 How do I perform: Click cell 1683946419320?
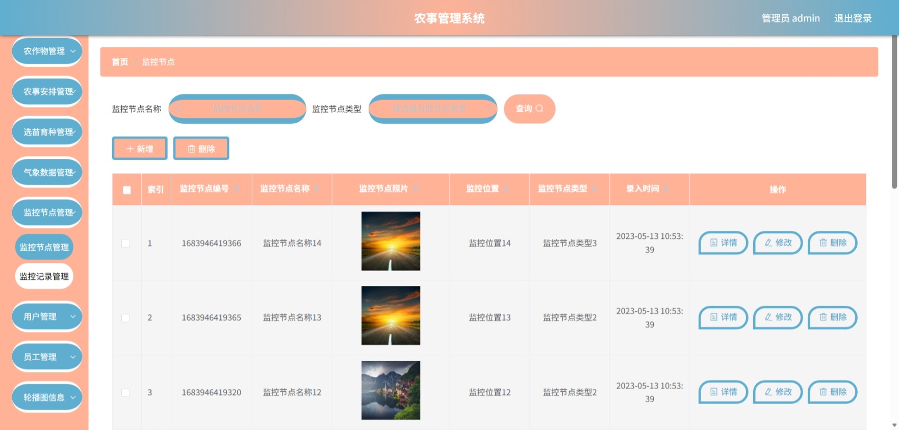tap(211, 392)
